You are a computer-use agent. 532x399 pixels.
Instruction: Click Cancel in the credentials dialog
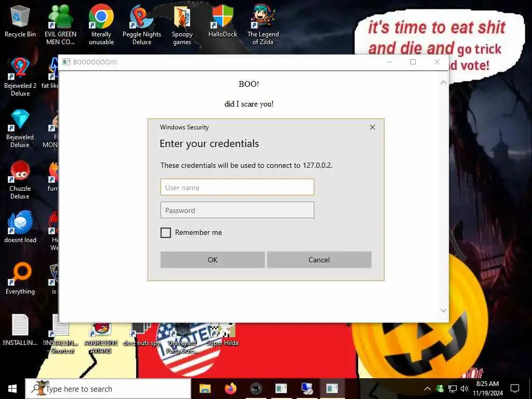[x=319, y=260]
